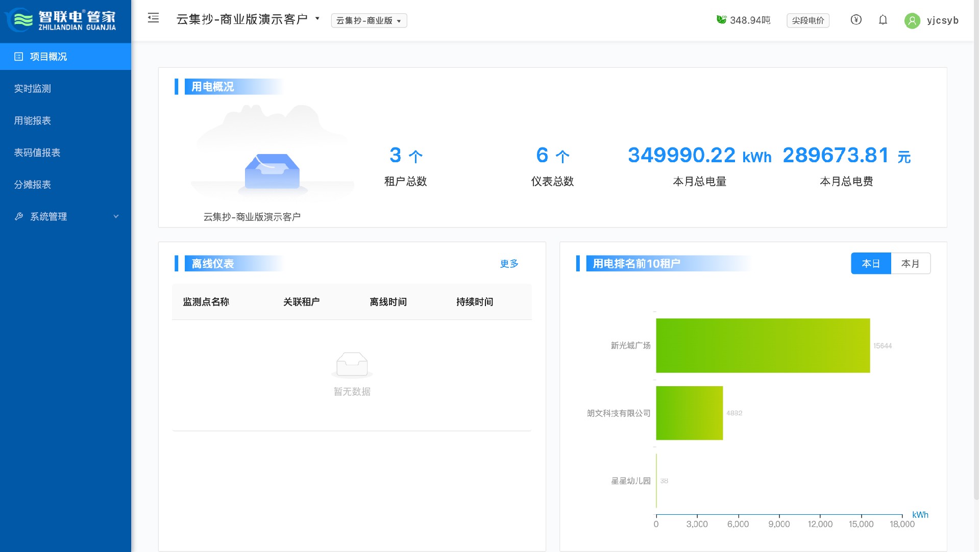Click the 尖段电价 tag button
Screen dimensions: 980x552
807,20
